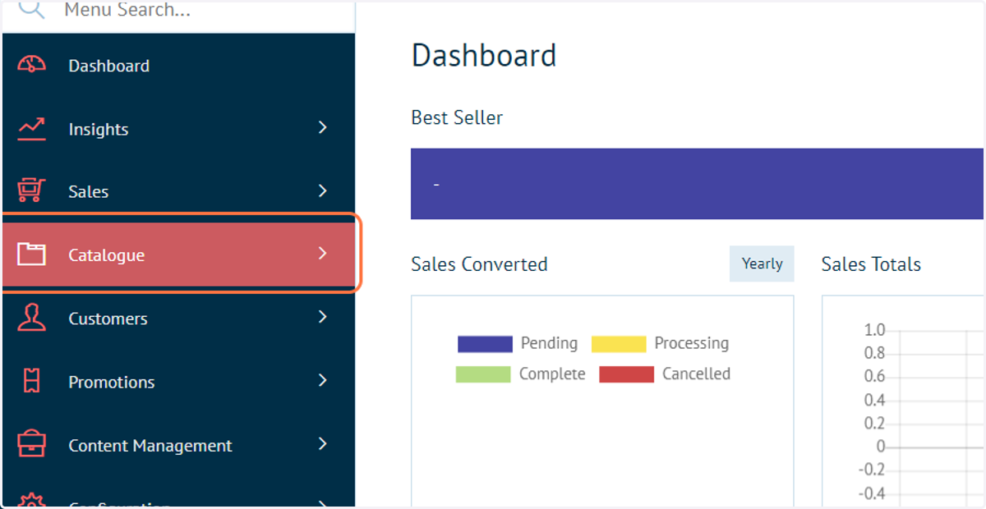Click the purple Best Seller banner
The width and height of the screenshot is (986, 509).
click(x=697, y=184)
